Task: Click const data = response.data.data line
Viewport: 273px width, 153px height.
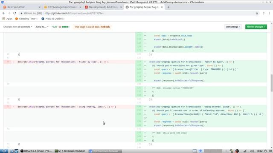Action: (x=201, y=36)
